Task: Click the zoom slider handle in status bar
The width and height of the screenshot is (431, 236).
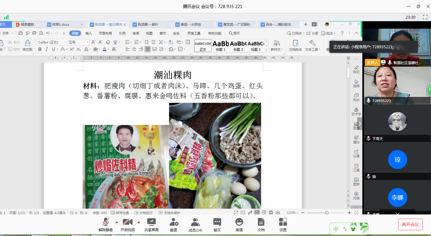Action: [327, 213]
